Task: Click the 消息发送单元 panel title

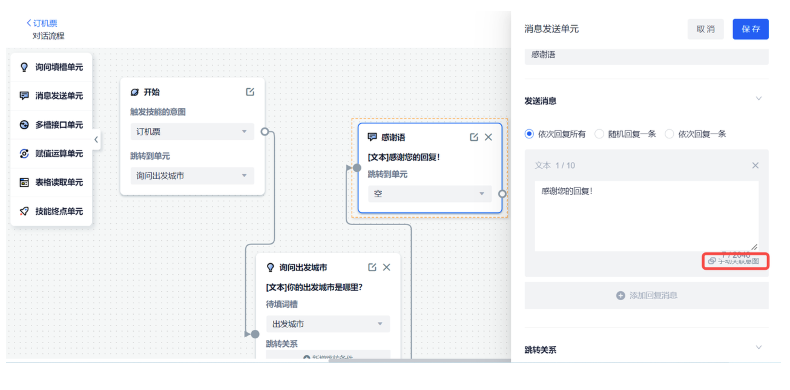Action: coord(551,29)
